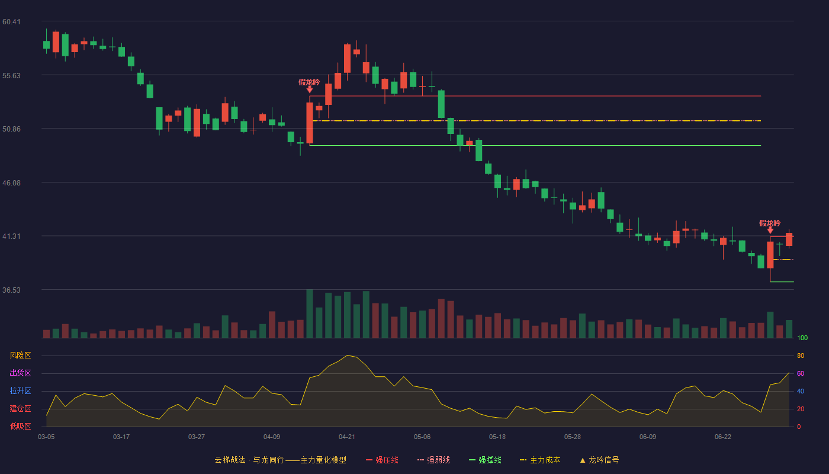The image size is (829, 474).
Task: Click the purple 60 indicator axis value
Action: (x=801, y=373)
